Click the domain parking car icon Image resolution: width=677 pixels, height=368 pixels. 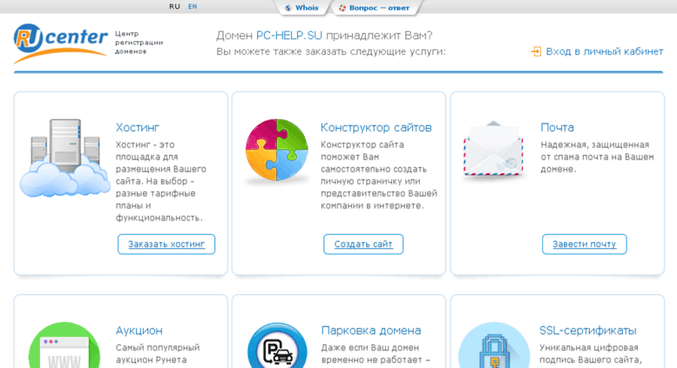point(278,345)
